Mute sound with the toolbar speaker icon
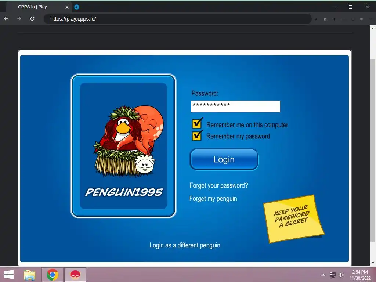376x282 pixels. (x=362, y=19)
